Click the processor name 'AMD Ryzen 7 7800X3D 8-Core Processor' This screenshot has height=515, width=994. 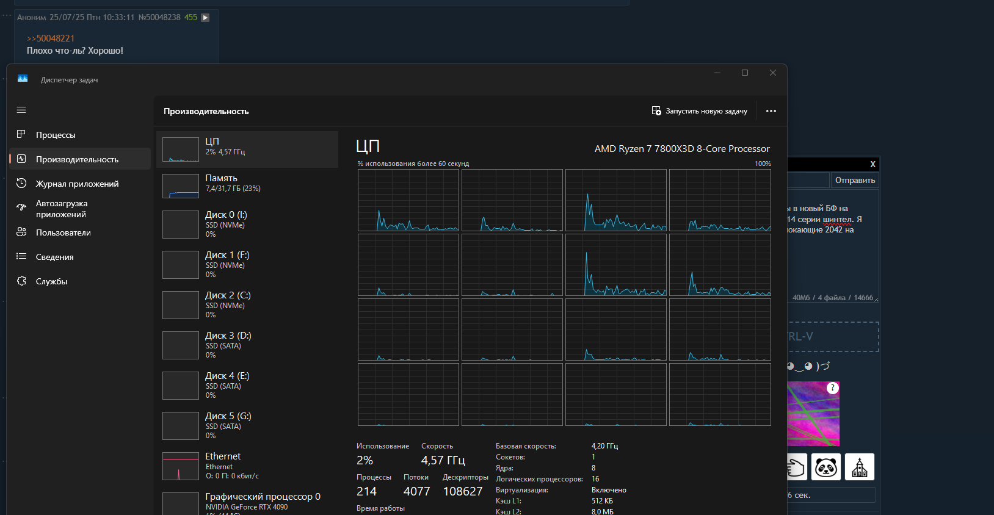682,149
